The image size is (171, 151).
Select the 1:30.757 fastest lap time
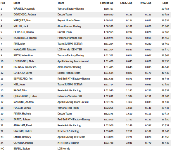pos(108,9)
